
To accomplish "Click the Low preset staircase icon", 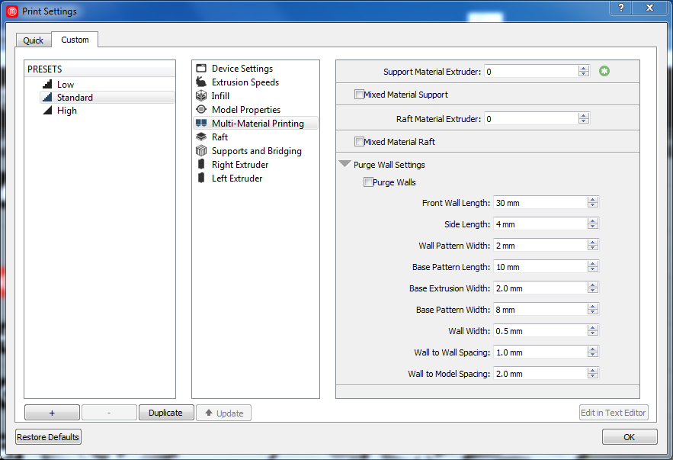I will [x=48, y=84].
